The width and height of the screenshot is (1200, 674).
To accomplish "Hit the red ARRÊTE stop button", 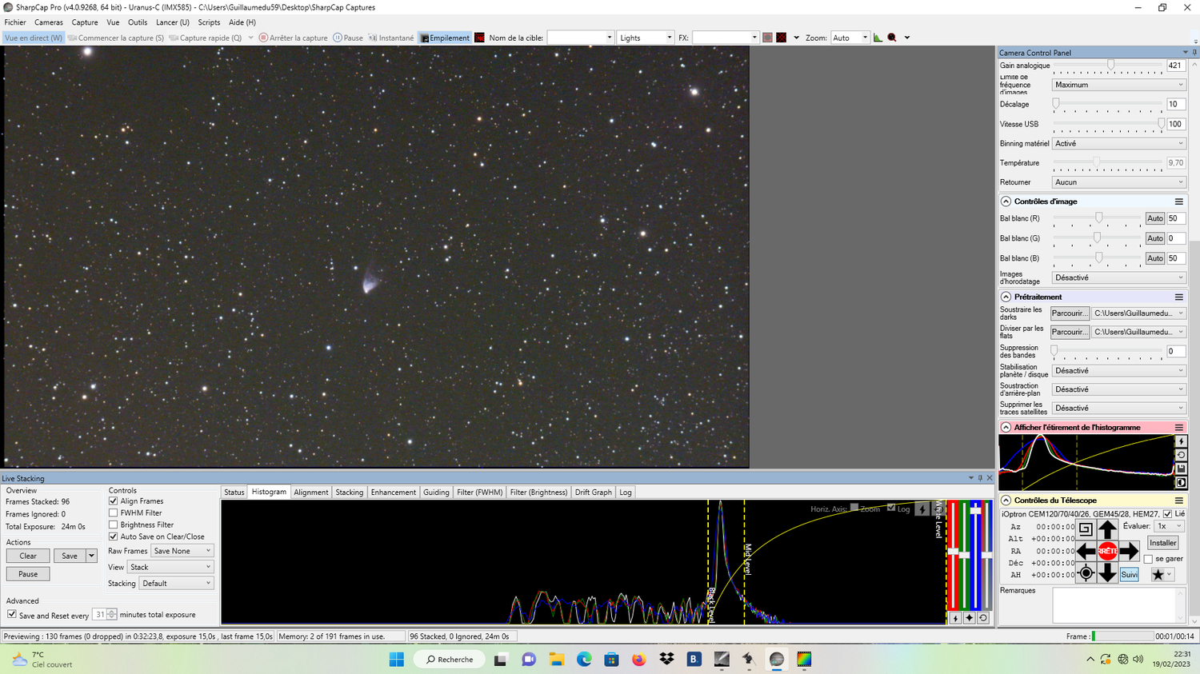I will [x=1107, y=551].
